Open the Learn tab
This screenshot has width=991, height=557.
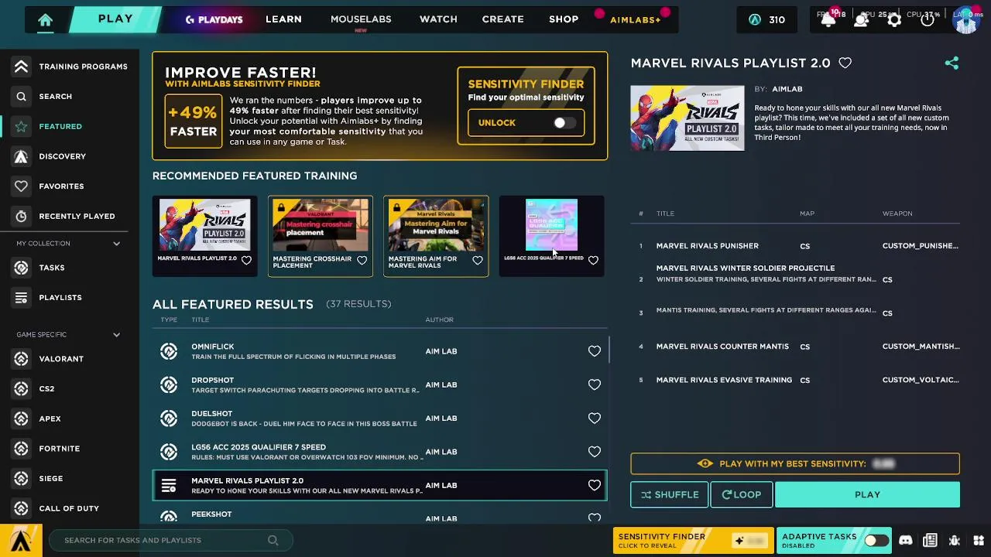coord(283,19)
